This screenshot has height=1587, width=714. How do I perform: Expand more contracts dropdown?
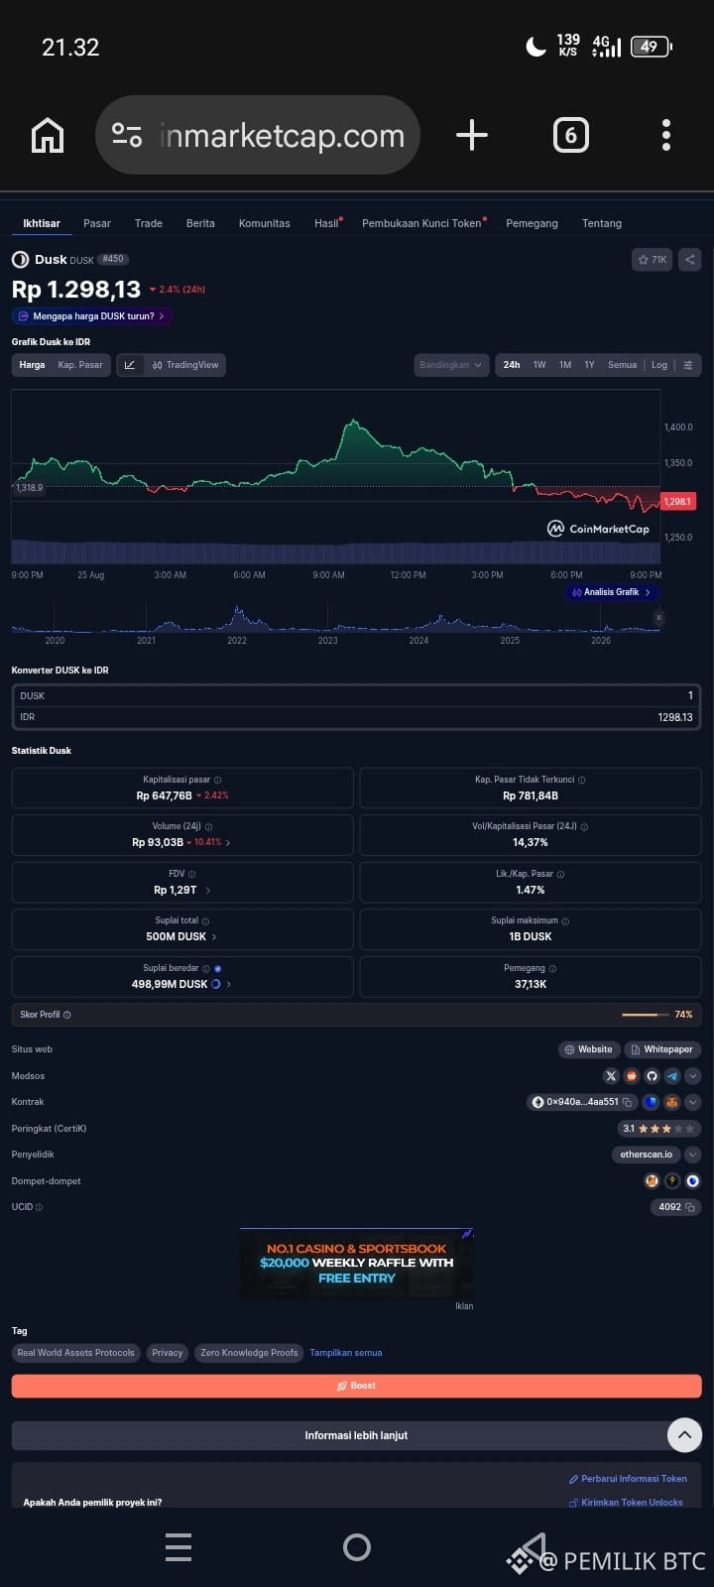[x=693, y=1102]
